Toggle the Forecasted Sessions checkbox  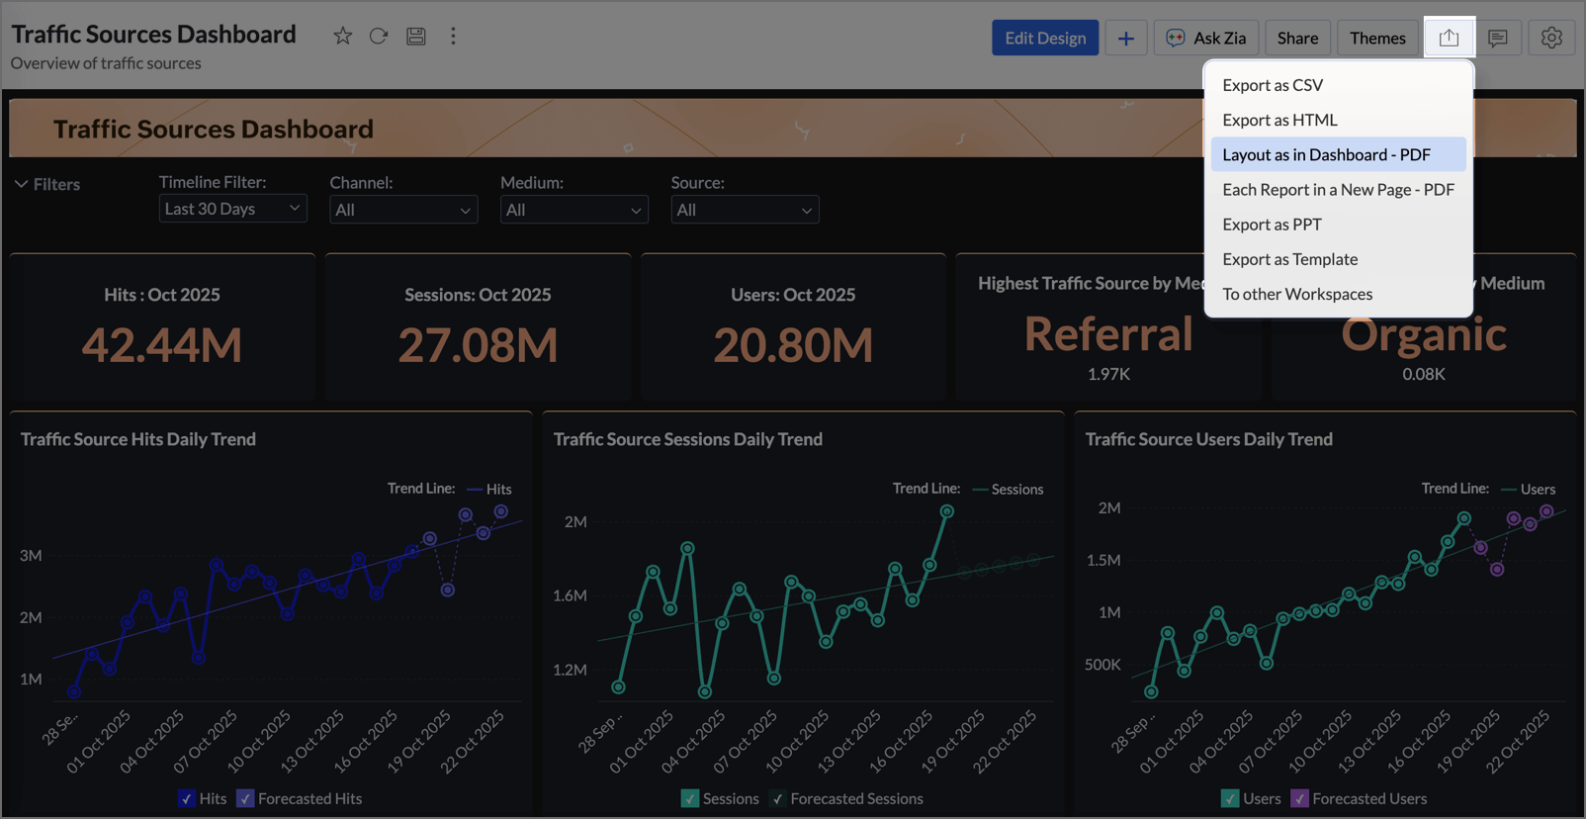coord(778,798)
